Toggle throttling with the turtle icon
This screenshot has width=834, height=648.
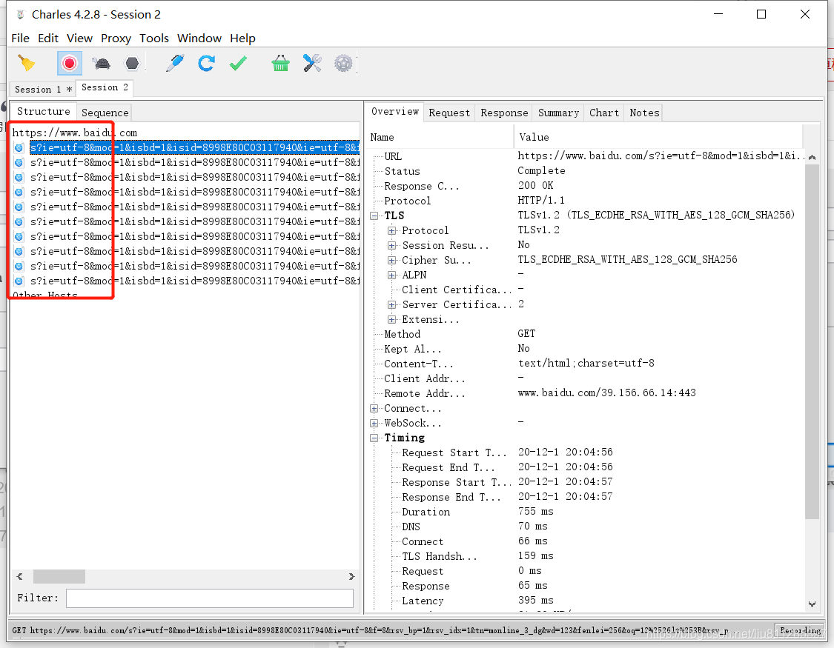click(101, 63)
